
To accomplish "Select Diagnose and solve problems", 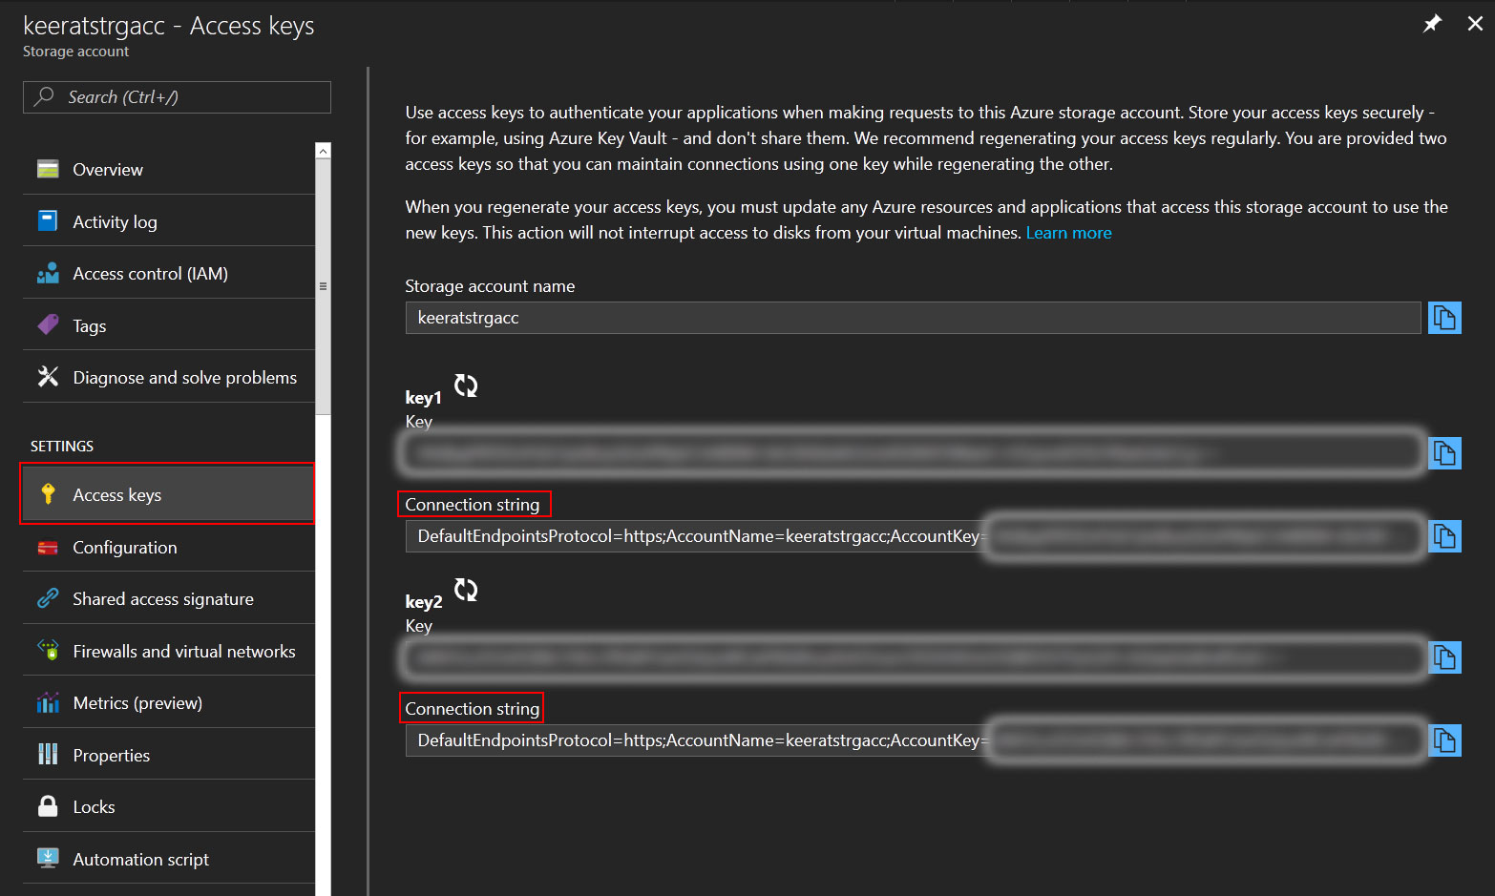I will (169, 377).
